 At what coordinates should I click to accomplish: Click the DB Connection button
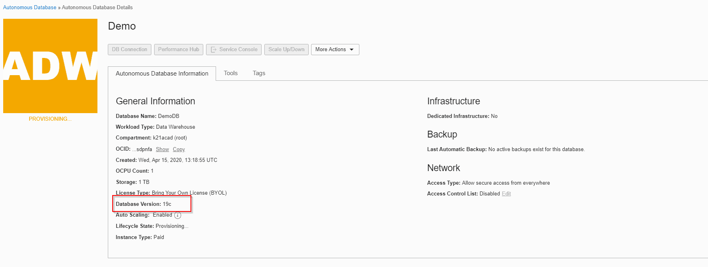(x=129, y=50)
